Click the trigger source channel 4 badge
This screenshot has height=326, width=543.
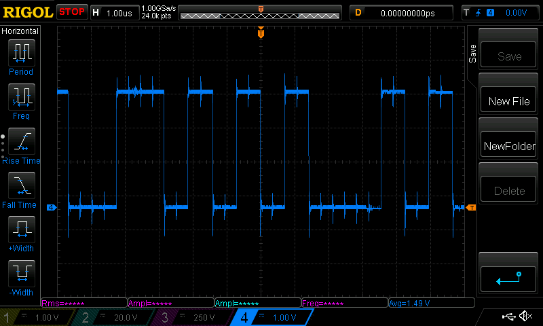tap(490, 13)
